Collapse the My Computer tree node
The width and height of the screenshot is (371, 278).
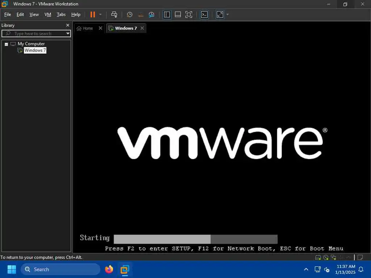(7, 44)
